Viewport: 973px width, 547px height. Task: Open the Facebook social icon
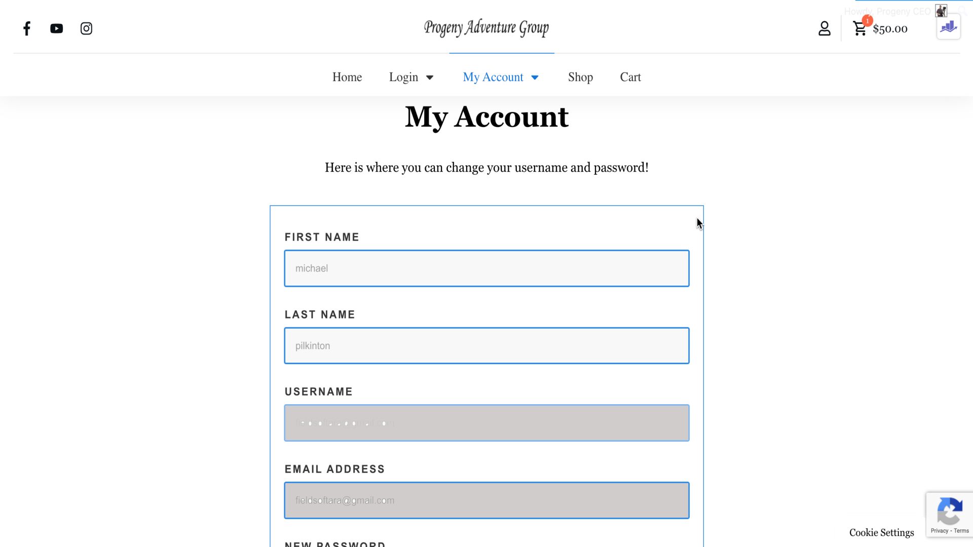click(26, 29)
